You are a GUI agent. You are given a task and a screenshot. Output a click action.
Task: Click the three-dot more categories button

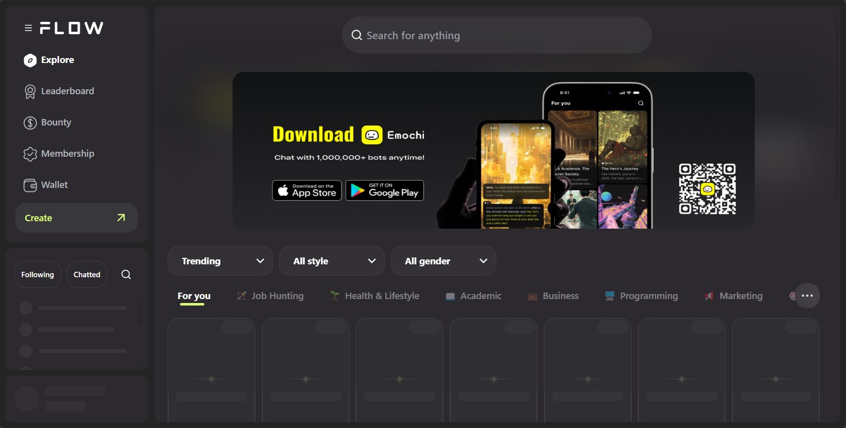point(807,296)
